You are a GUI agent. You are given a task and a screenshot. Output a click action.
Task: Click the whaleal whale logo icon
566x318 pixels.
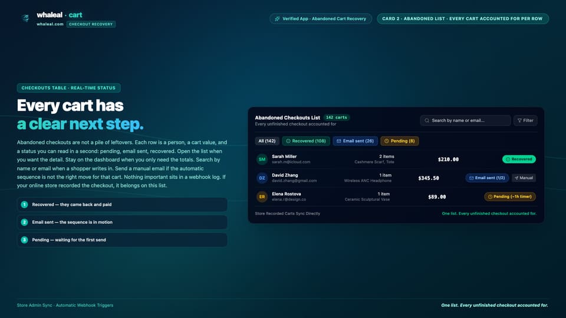pos(25,18)
